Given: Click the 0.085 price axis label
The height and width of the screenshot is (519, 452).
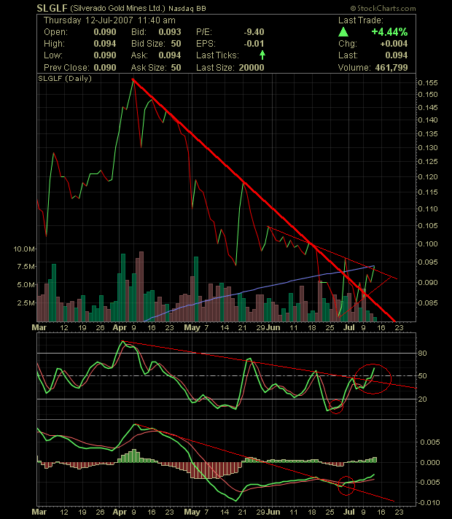Looking at the screenshot, I should tap(428, 303).
